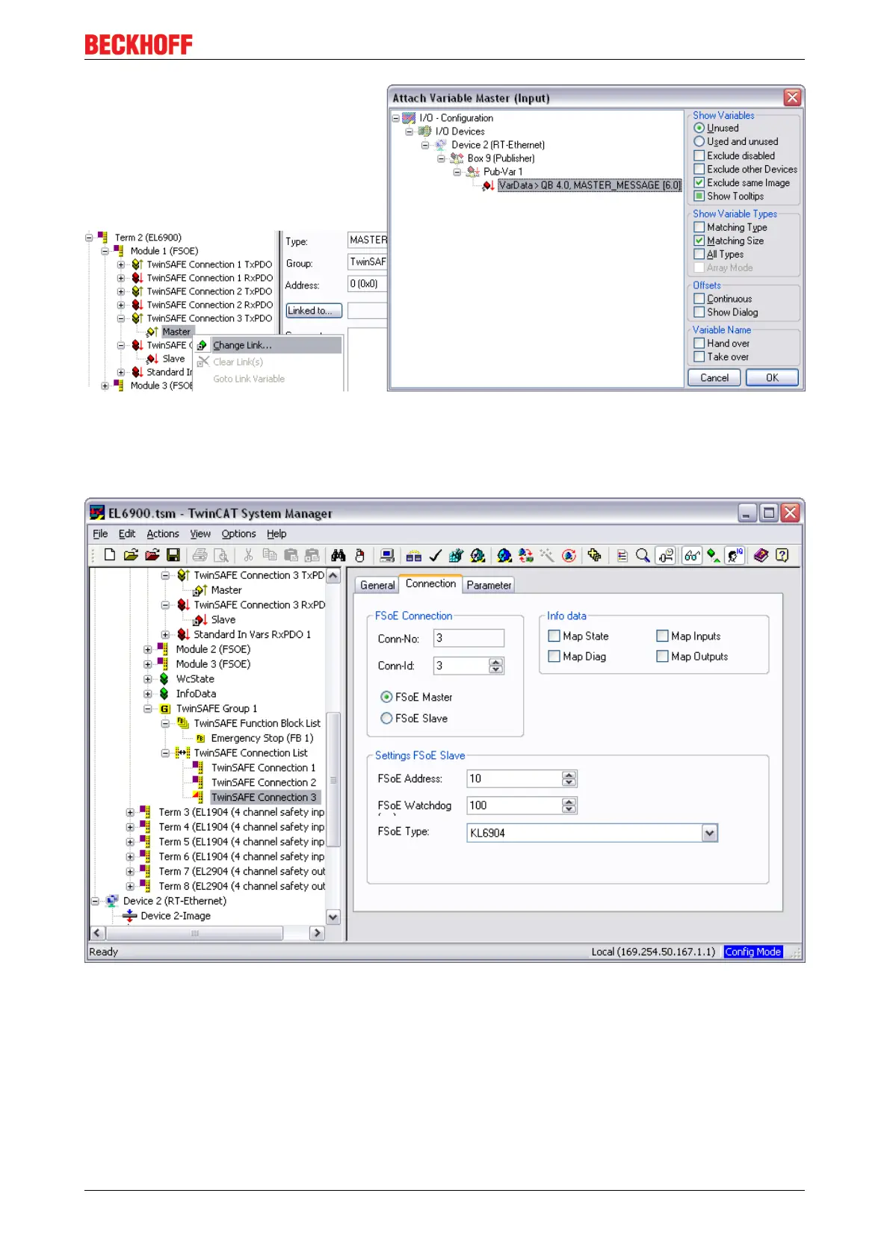
Task: Collapse Device 2 (RT-Ethernet) in System Manager tree
Action: (95, 901)
